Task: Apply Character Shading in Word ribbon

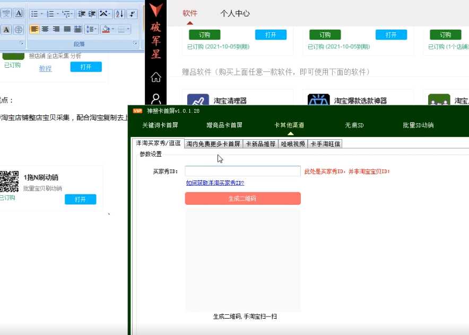Action: click(x=6, y=30)
